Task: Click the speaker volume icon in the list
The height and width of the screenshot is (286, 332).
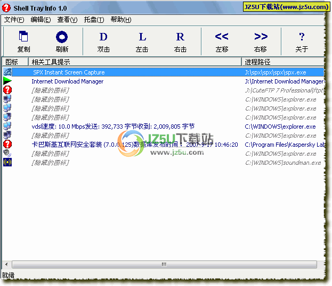Action: (7, 153)
